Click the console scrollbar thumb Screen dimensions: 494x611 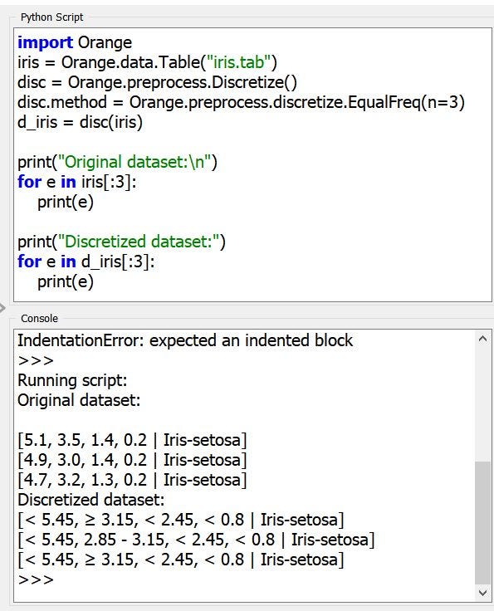point(482,523)
